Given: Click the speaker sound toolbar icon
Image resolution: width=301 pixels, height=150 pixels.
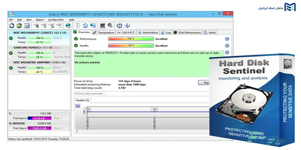Looking at the screenshot, I should pos(110,25).
